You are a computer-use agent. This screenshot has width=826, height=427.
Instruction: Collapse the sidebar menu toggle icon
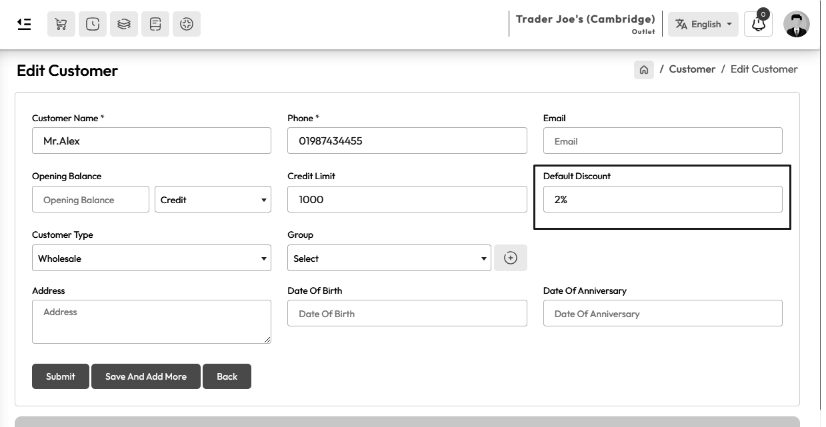tap(24, 24)
